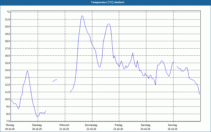This screenshot has width=211, height=132.
Task: Click the 18,0 y-axis label
Action: pos(7,41)
